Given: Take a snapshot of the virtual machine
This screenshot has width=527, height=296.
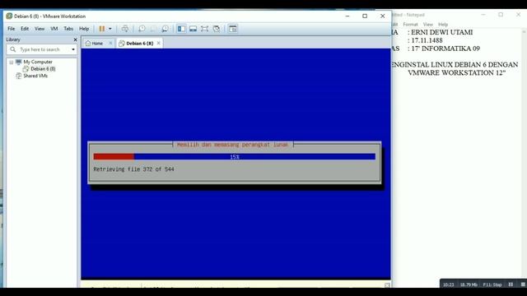Looking at the screenshot, I should coord(142,29).
